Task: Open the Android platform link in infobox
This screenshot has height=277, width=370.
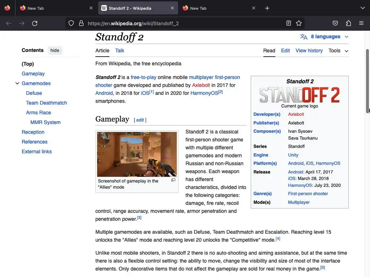Action: pyautogui.click(x=296, y=163)
